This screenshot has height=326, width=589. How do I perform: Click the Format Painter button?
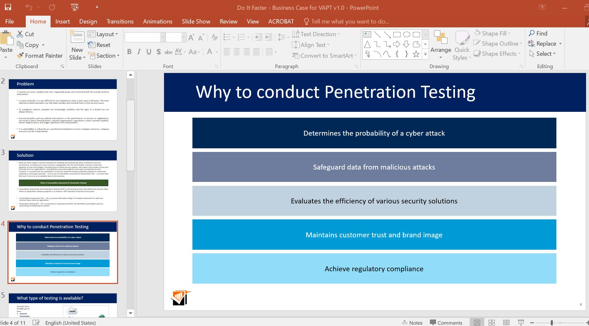[x=40, y=56]
